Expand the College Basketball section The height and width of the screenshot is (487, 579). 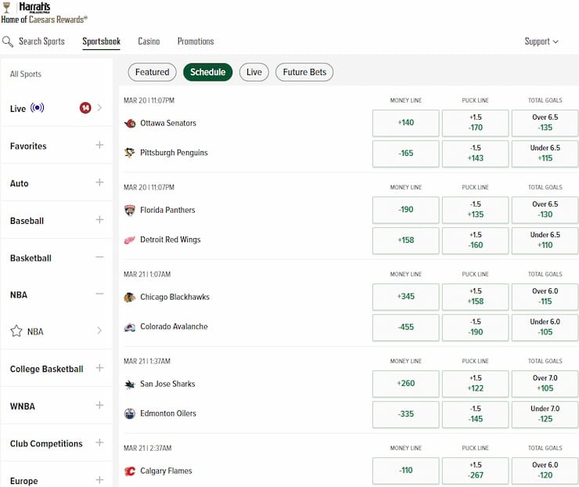click(x=99, y=368)
